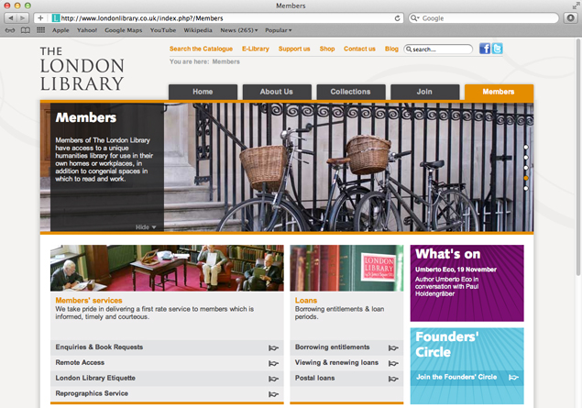Focus the site search field
The height and width of the screenshot is (408, 582).
point(438,49)
